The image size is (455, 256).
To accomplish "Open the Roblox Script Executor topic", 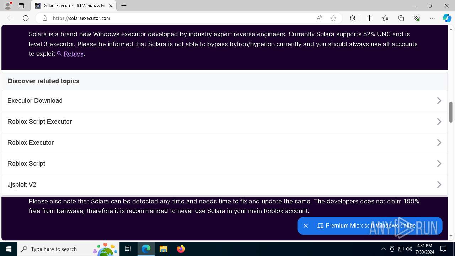I will point(225,122).
